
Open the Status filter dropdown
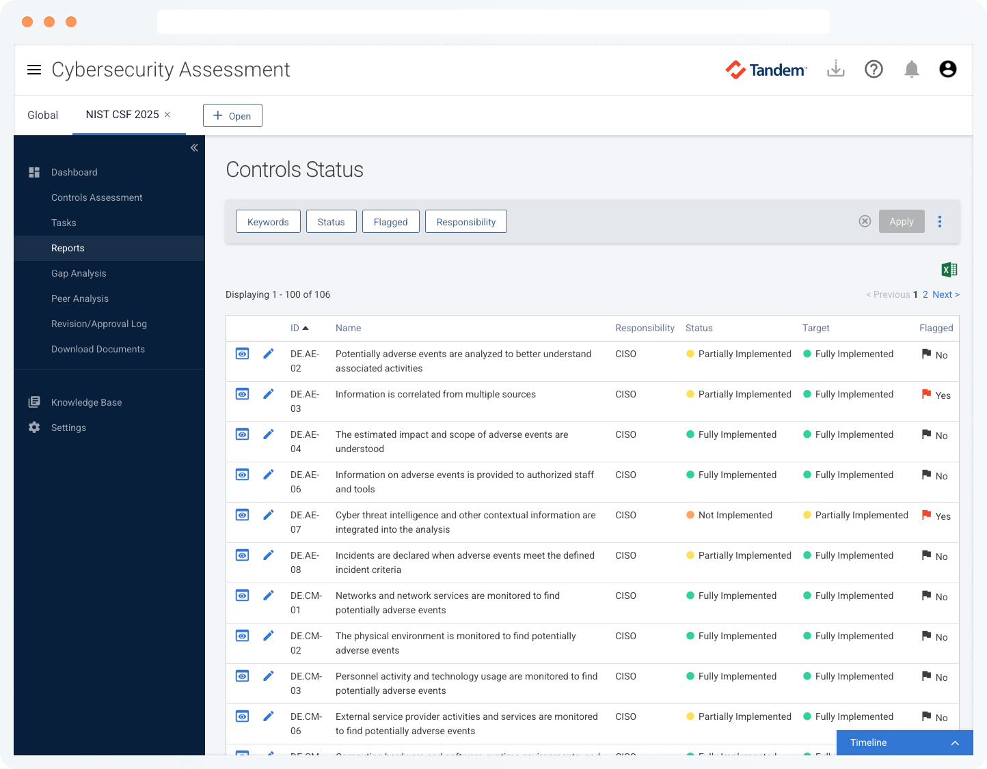pyautogui.click(x=331, y=222)
